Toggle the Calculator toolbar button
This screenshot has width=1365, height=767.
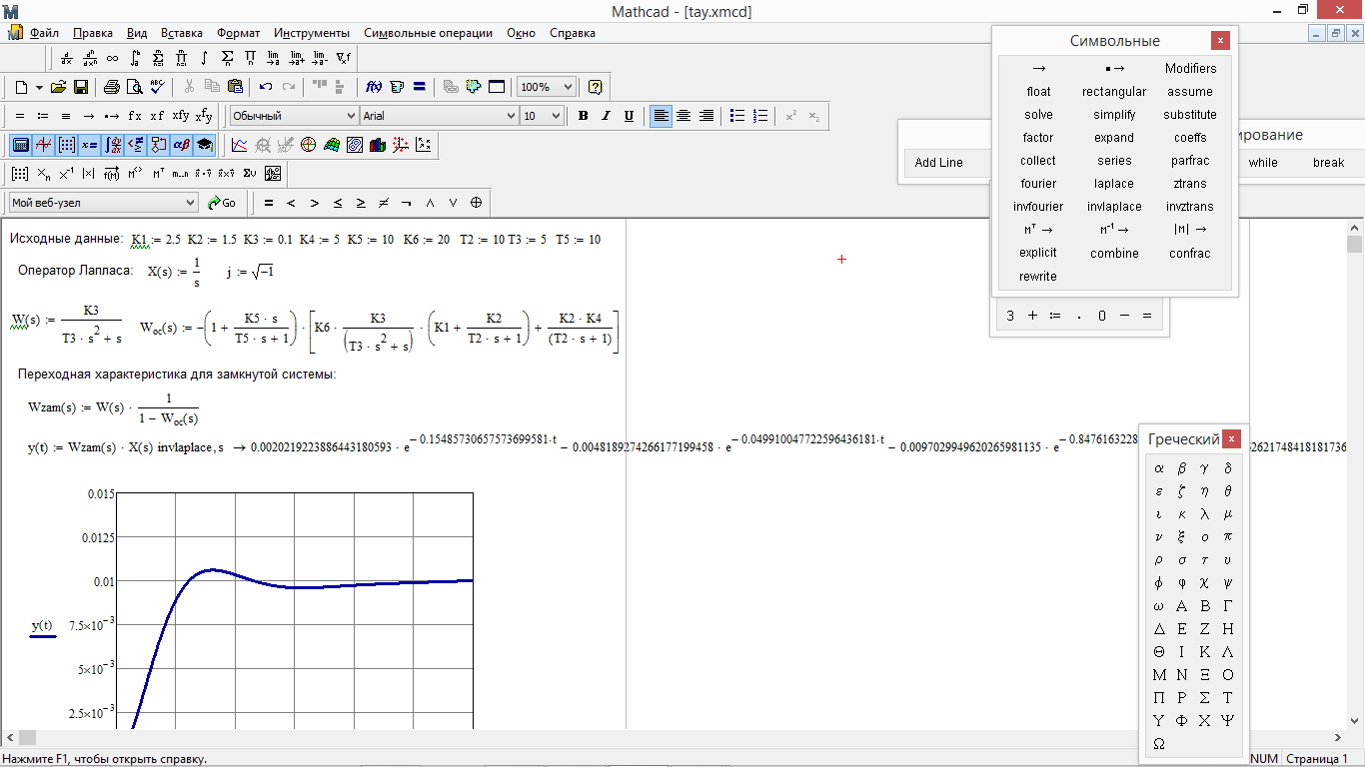(x=20, y=145)
